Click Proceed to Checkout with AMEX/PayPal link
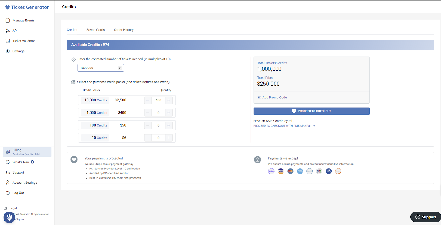Image resolution: width=441 pixels, height=225 pixels. pos(284,126)
